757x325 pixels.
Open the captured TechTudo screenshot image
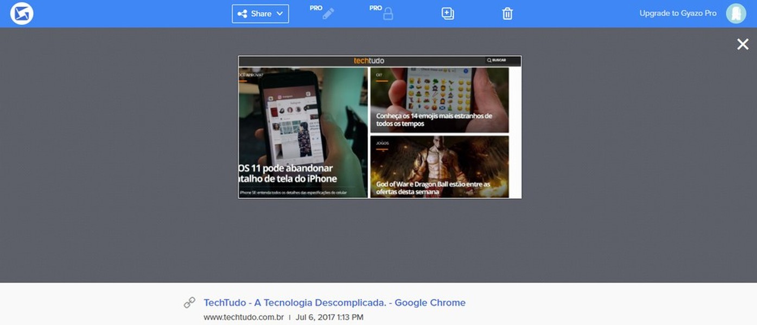[x=380, y=127]
